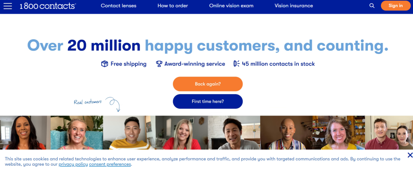Select the bald customer in striped shirt
This screenshot has width=413, height=169.
(286, 133)
